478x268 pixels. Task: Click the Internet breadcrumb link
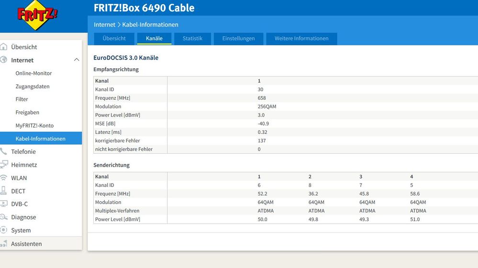[x=105, y=25]
